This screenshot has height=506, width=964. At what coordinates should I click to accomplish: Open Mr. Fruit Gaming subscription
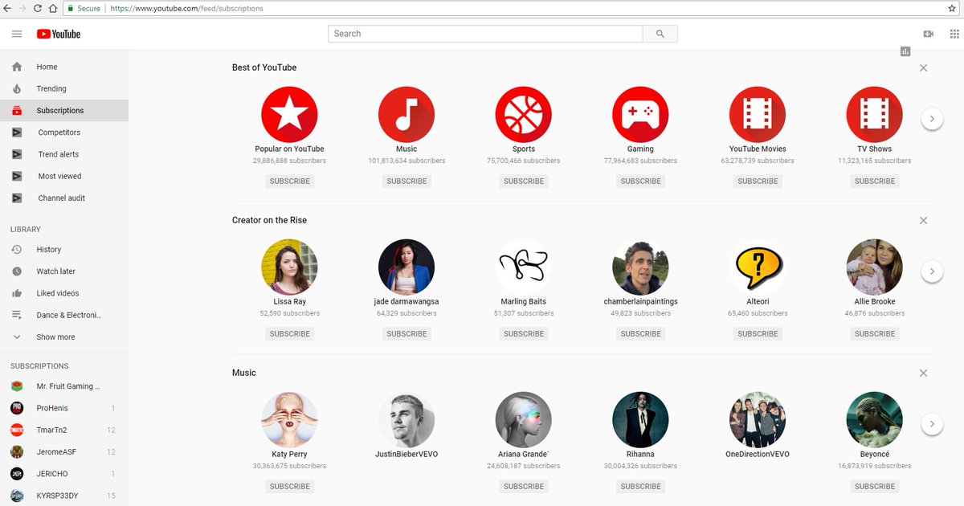64,386
